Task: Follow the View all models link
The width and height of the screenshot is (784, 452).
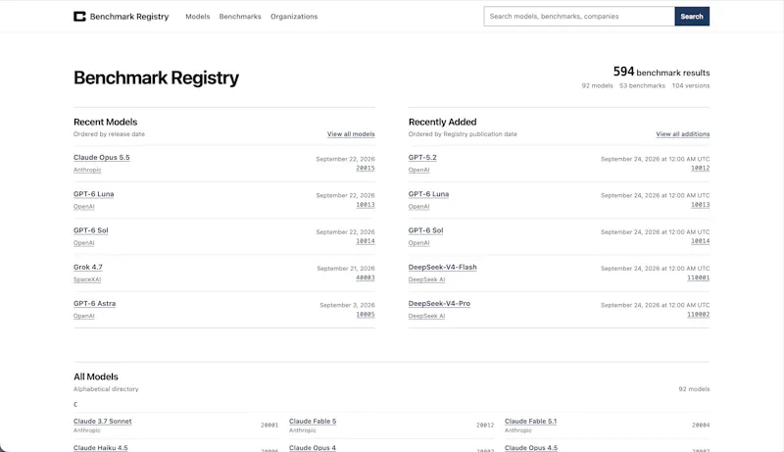Action: pyautogui.click(x=351, y=134)
